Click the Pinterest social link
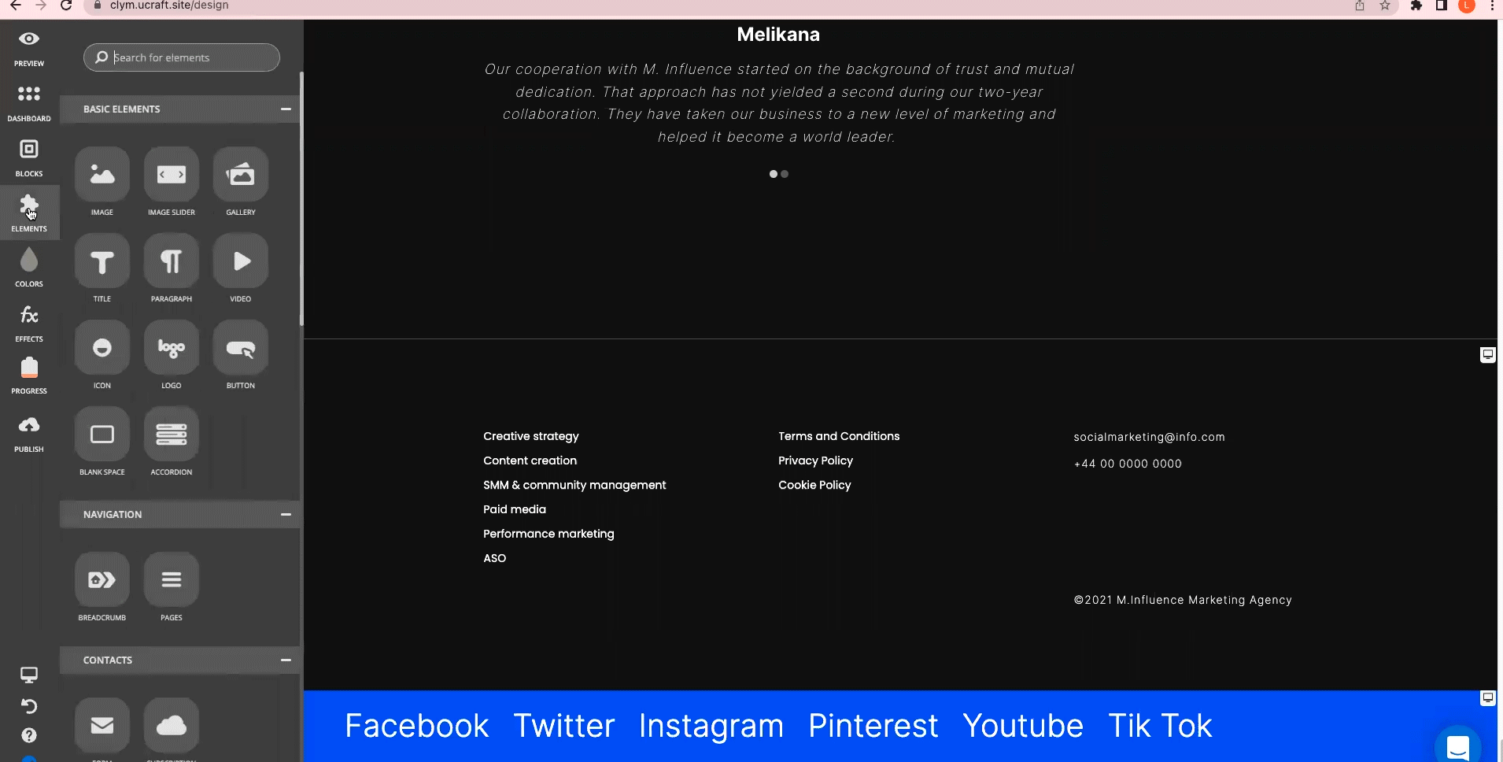Viewport: 1503px width, 762px height. (x=873, y=726)
